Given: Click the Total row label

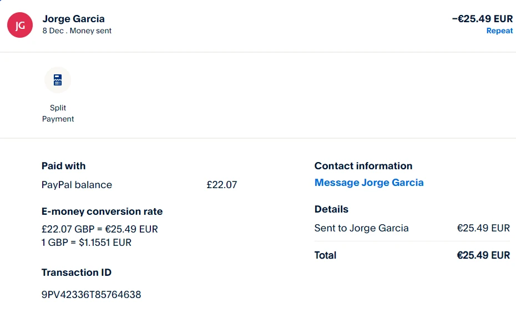Looking at the screenshot, I should (x=325, y=255).
